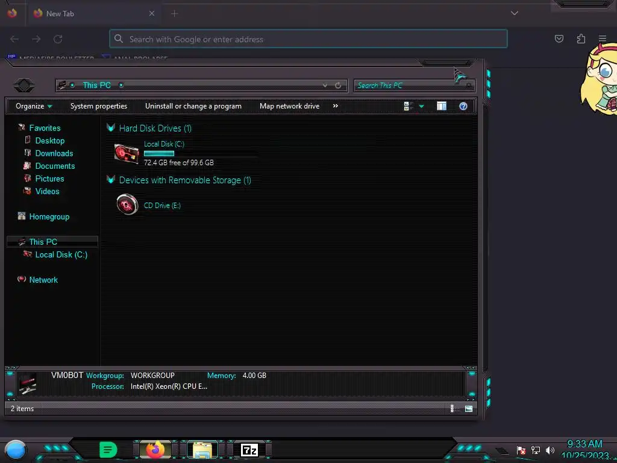
Task: Click the Start orb button
Action: pos(15,450)
